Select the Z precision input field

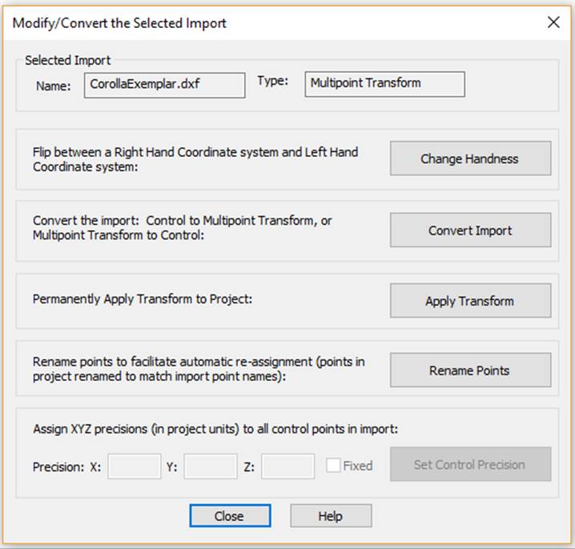287,466
